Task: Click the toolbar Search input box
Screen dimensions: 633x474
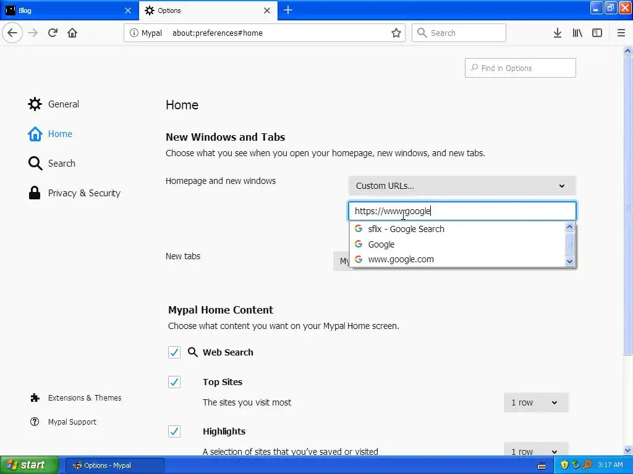Action: point(459,33)
